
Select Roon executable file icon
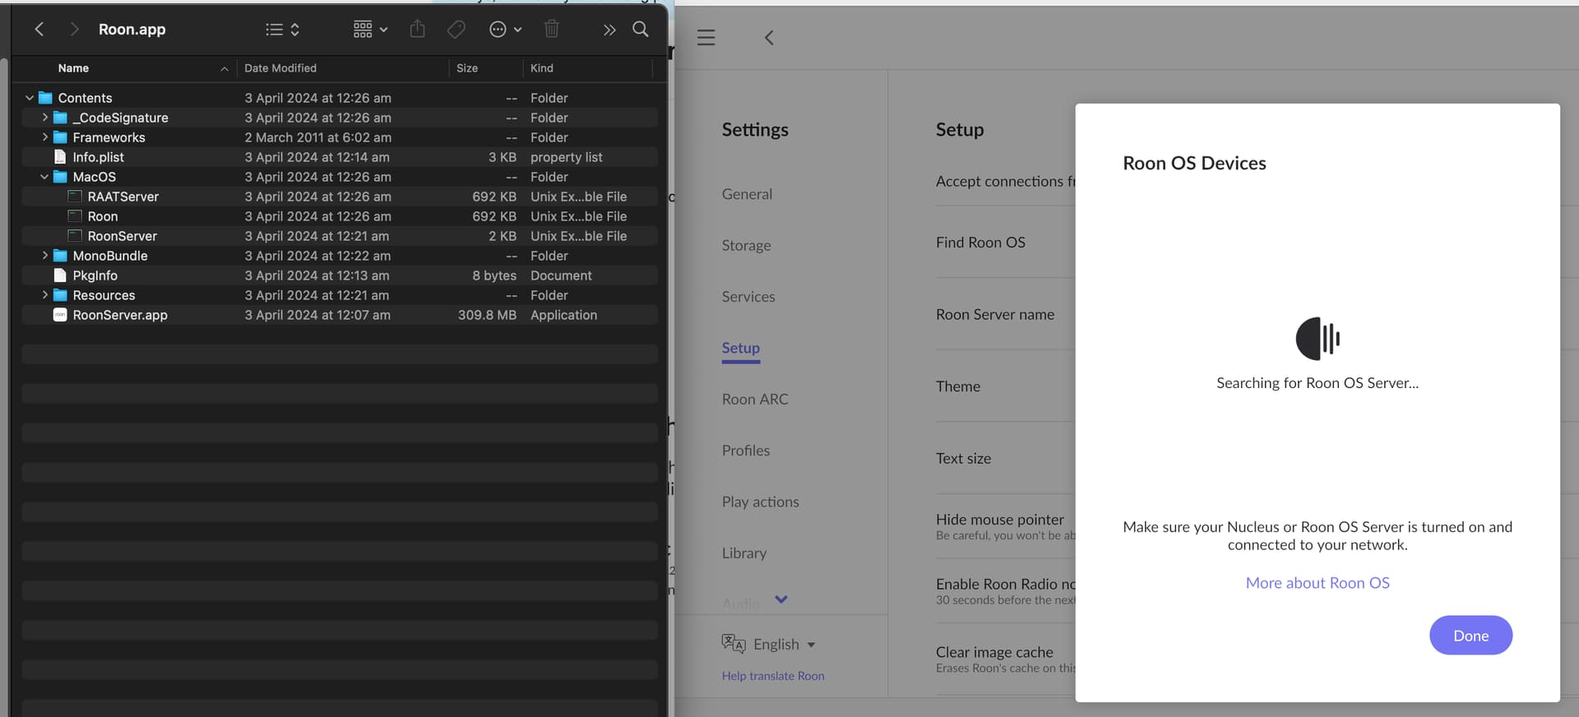click(75, 216)
